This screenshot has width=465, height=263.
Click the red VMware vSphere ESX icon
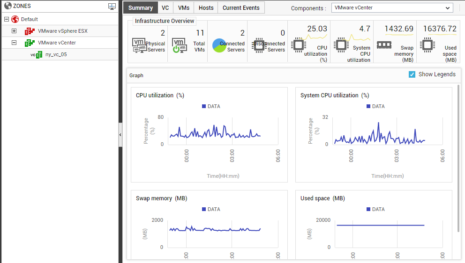[x=30, y=31]
